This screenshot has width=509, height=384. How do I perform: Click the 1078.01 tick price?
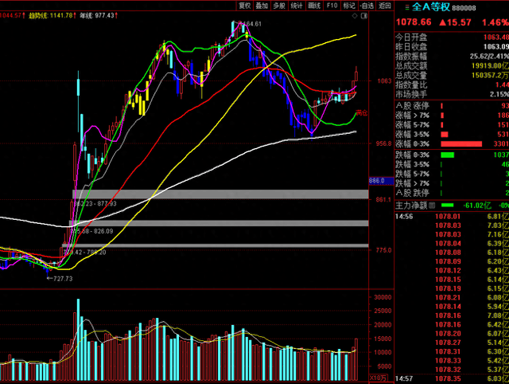(448, 217)
